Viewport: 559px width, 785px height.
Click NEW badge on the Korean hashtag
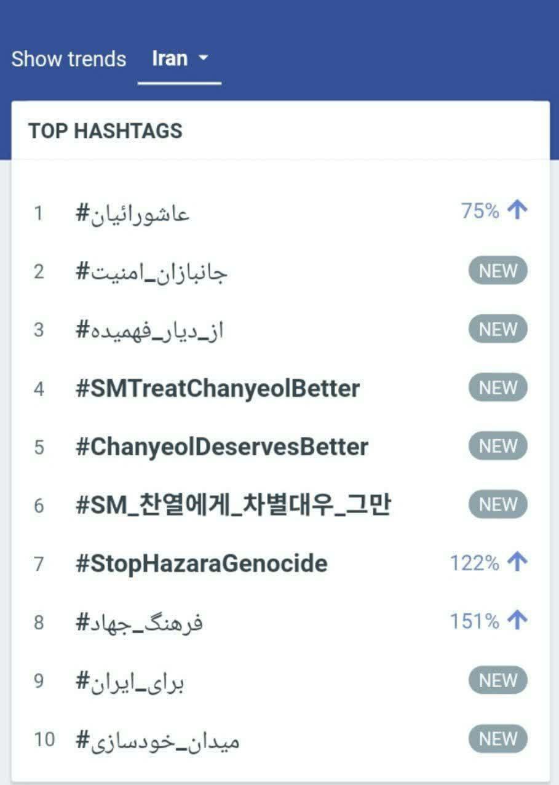click(x=498, y=504)
